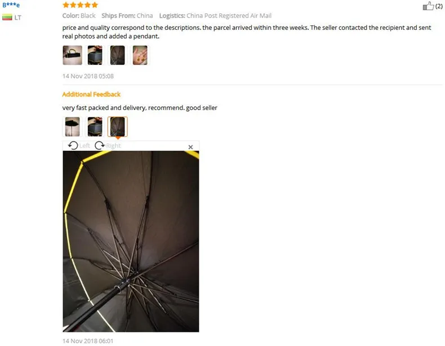Click the Right rotate label
Image resolution: width=445 pixels, height=346 pixels.
[x=113, y=146]
